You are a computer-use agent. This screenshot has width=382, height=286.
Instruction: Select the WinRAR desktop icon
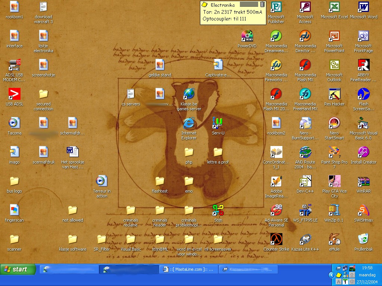pos(363,182)
